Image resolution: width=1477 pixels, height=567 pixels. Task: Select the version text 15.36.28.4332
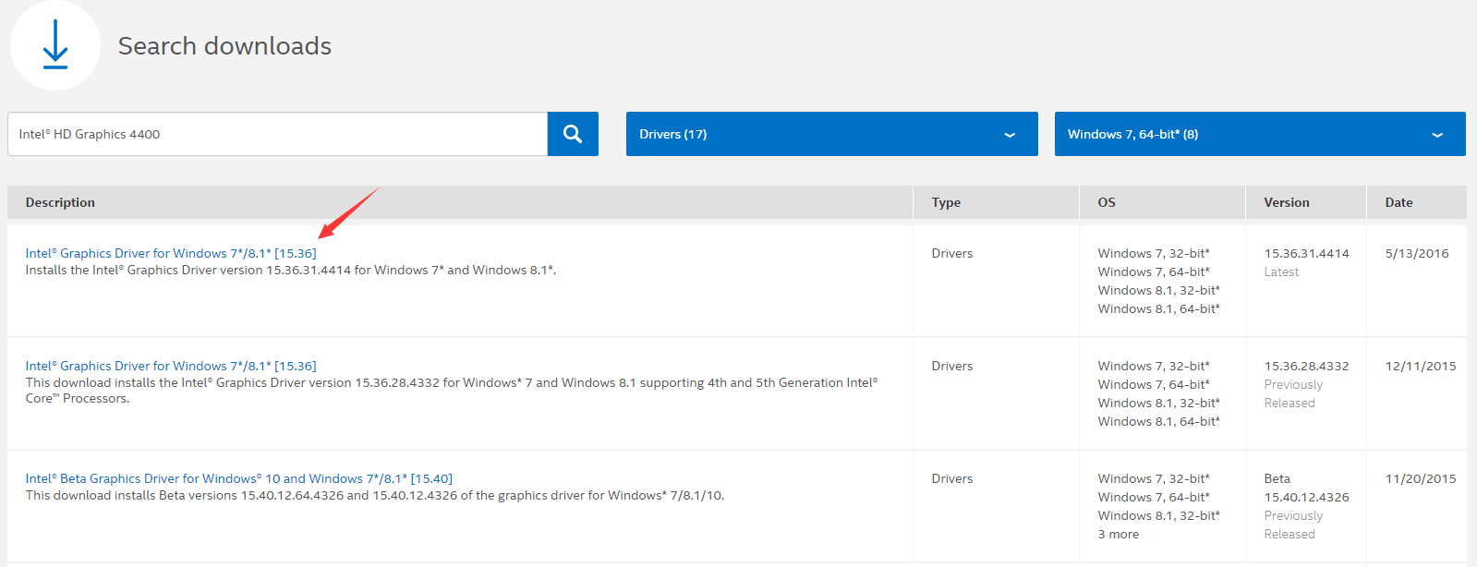pos(1306,366)
